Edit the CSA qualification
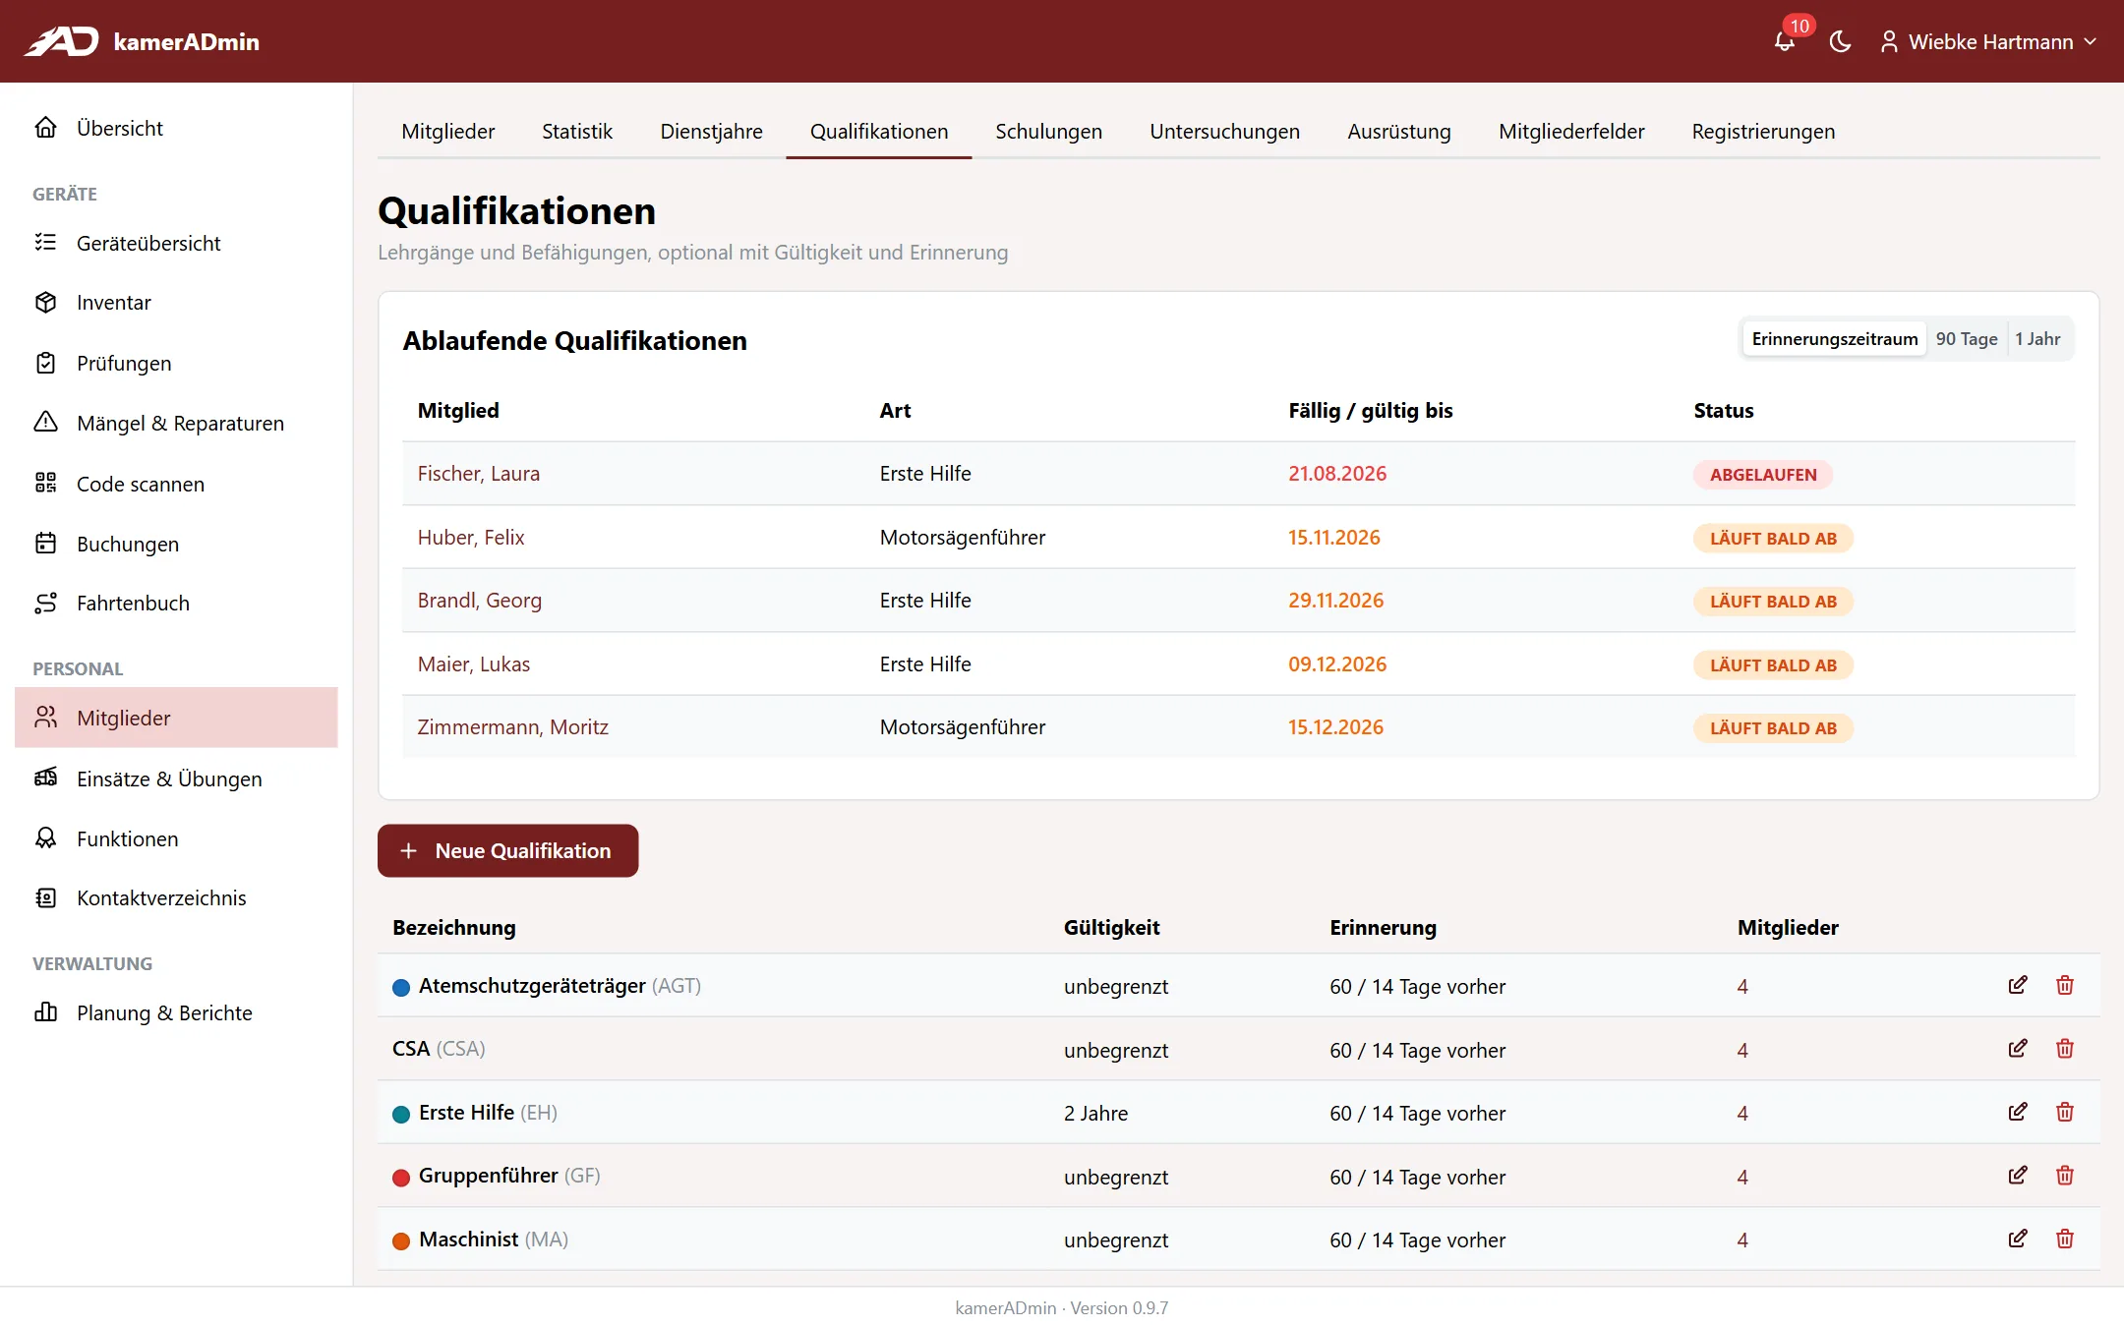The image size is (2124, 1327). point(2018,1049)
